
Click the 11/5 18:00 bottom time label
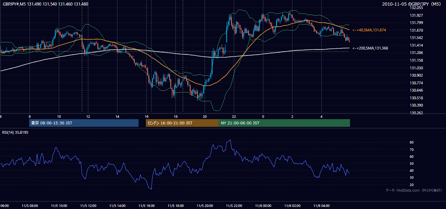[176, 206]
